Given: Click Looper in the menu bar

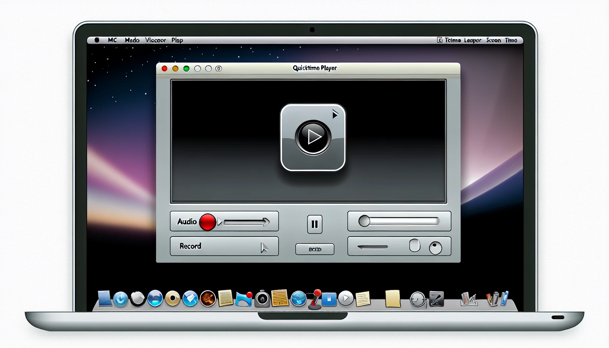Looking at the screenshot, I should [x=472, y=40].
